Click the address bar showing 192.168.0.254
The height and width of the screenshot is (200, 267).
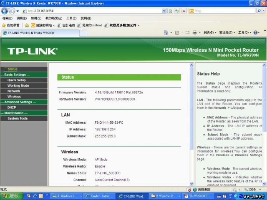coord(92,11)
